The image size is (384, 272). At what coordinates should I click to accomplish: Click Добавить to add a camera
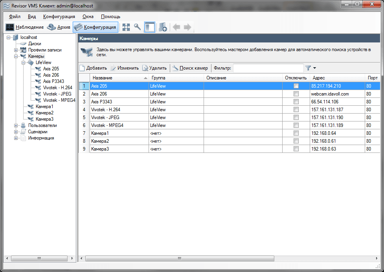coord(93,68)
